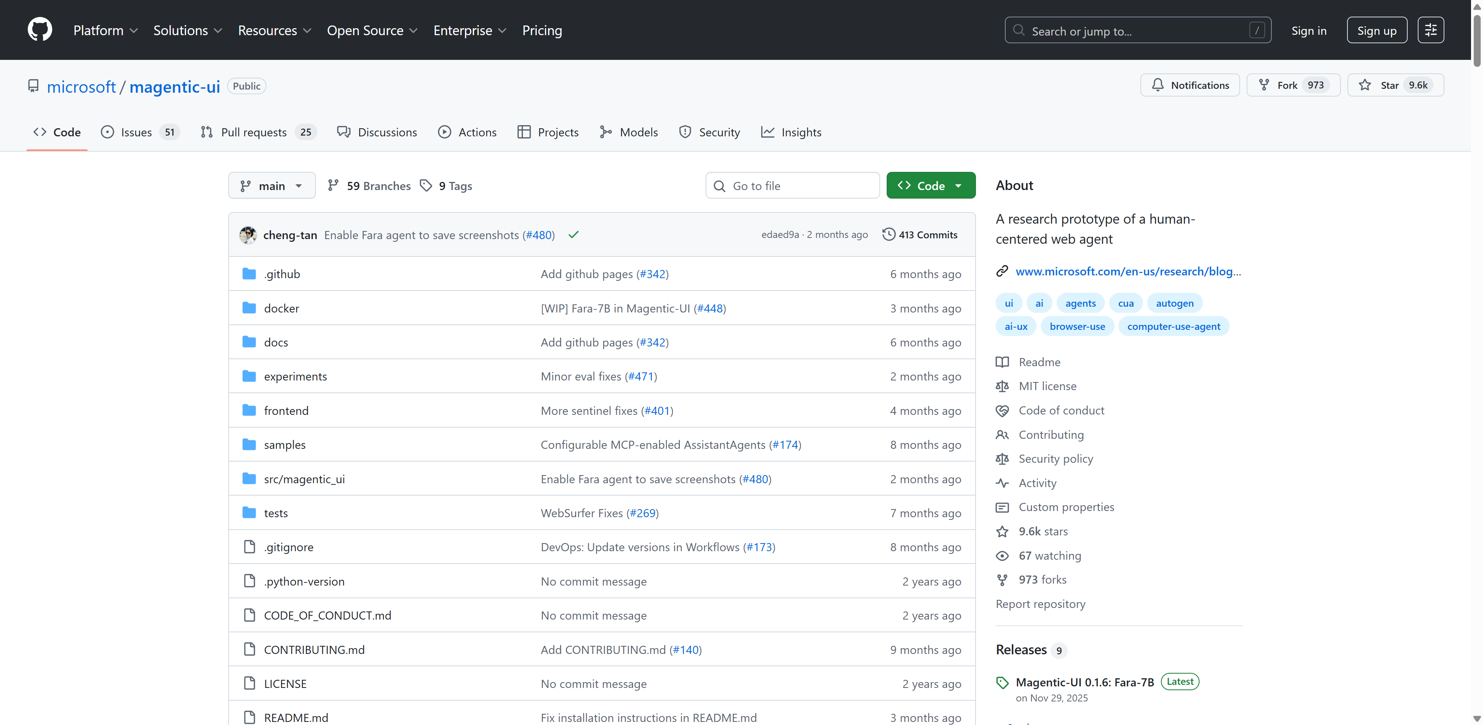Click the green check status icon
The height and width of the screenshot is (725, 1483).
pos(573,234)
